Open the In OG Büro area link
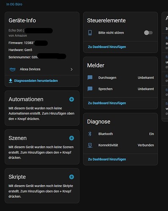This screenshot has height=211, width=168. click(14, 4)
